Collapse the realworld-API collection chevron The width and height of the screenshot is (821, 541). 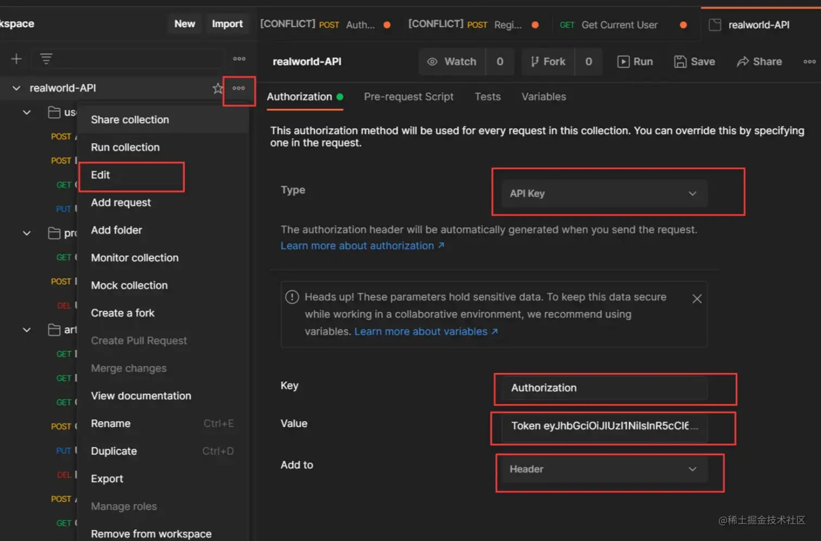coord(16,88)
